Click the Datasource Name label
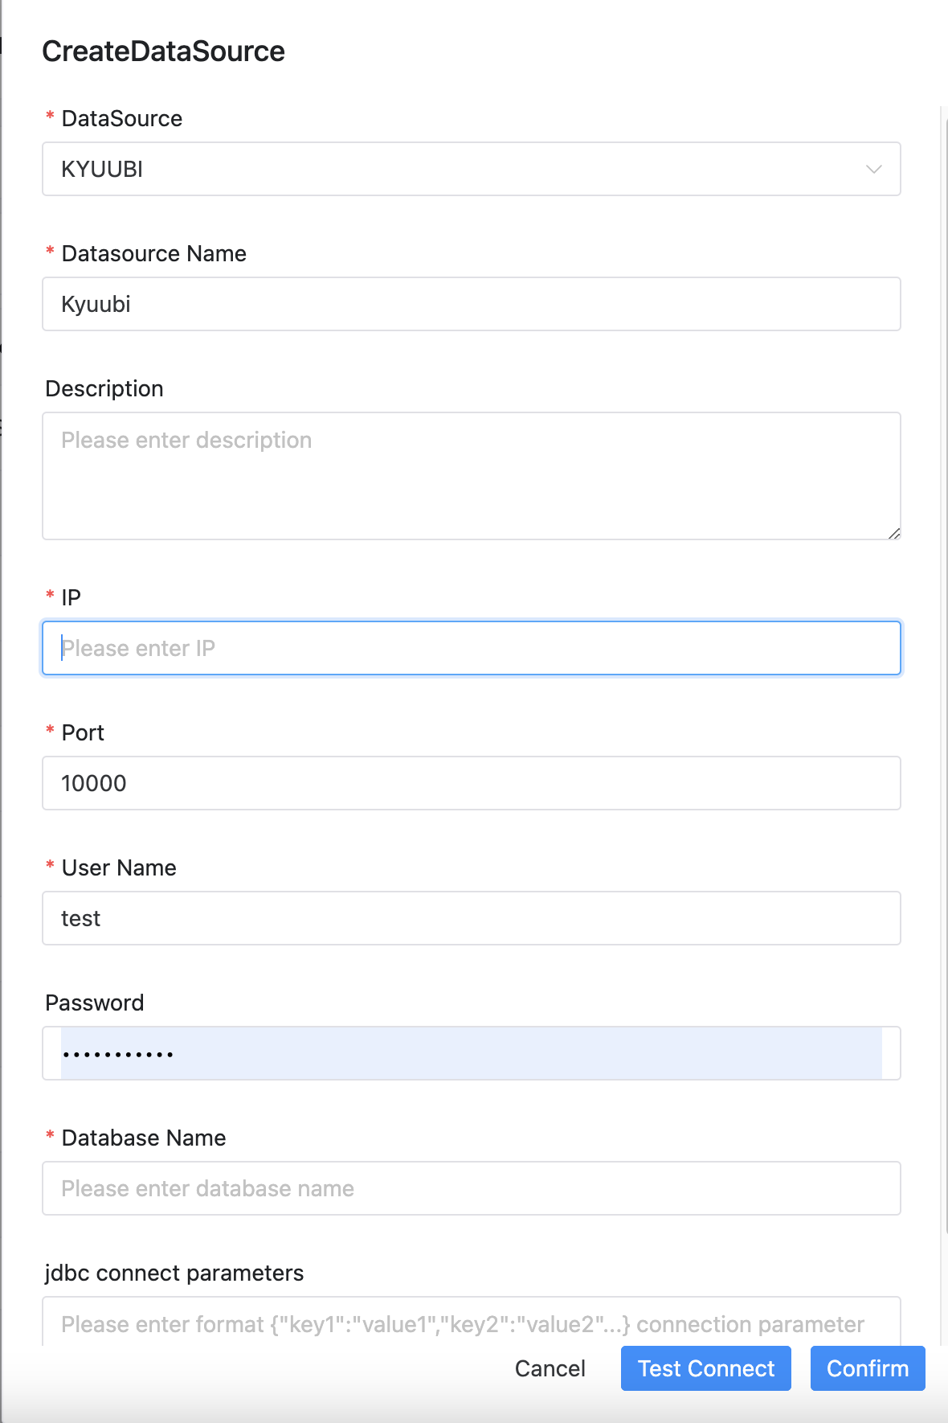This screenshot has width=948, height=1423. point(153,253)
